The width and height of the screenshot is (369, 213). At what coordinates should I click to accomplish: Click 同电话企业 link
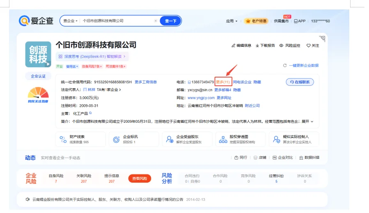tap(242, 82)
